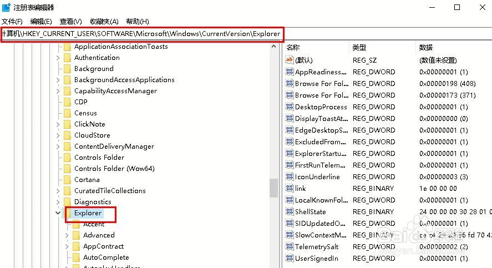Select the CuratedTileCollections folder icon

tap(67, 191)
